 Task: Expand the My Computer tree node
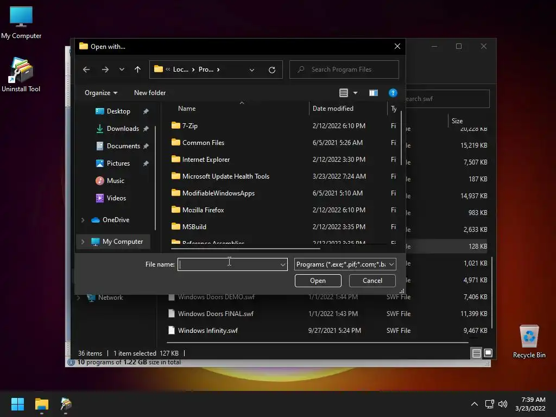[x=83, y=242]
